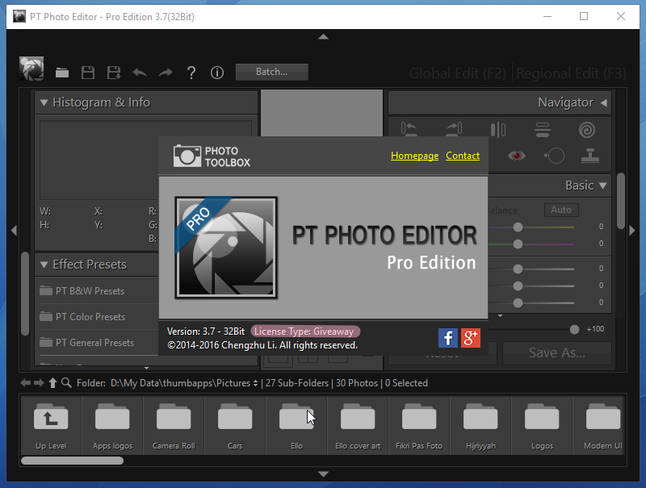
Task: Switch to Global Edit (F2) tab
Action: pyautogui.click(x=457, y=73)
